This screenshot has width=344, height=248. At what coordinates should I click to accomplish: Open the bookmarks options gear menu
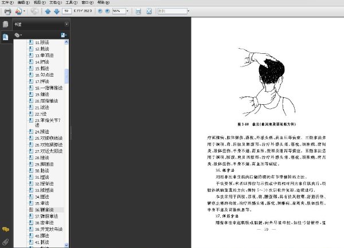click(18, 35)
